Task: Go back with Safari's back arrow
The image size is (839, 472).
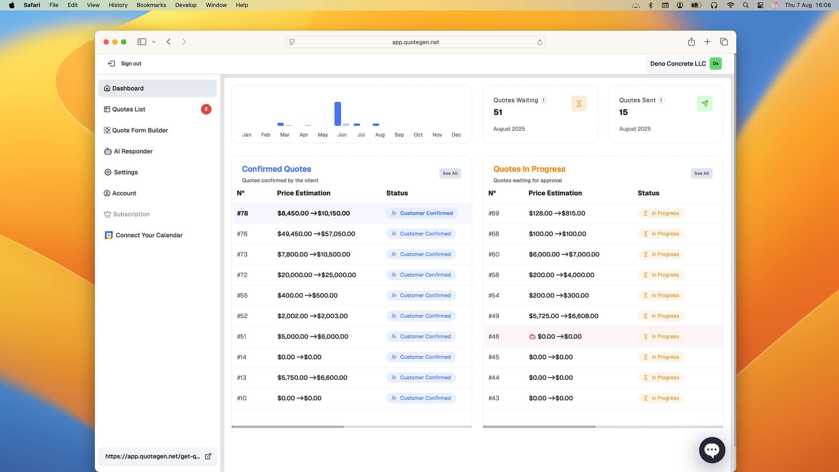Action: (x=168, y=42)
